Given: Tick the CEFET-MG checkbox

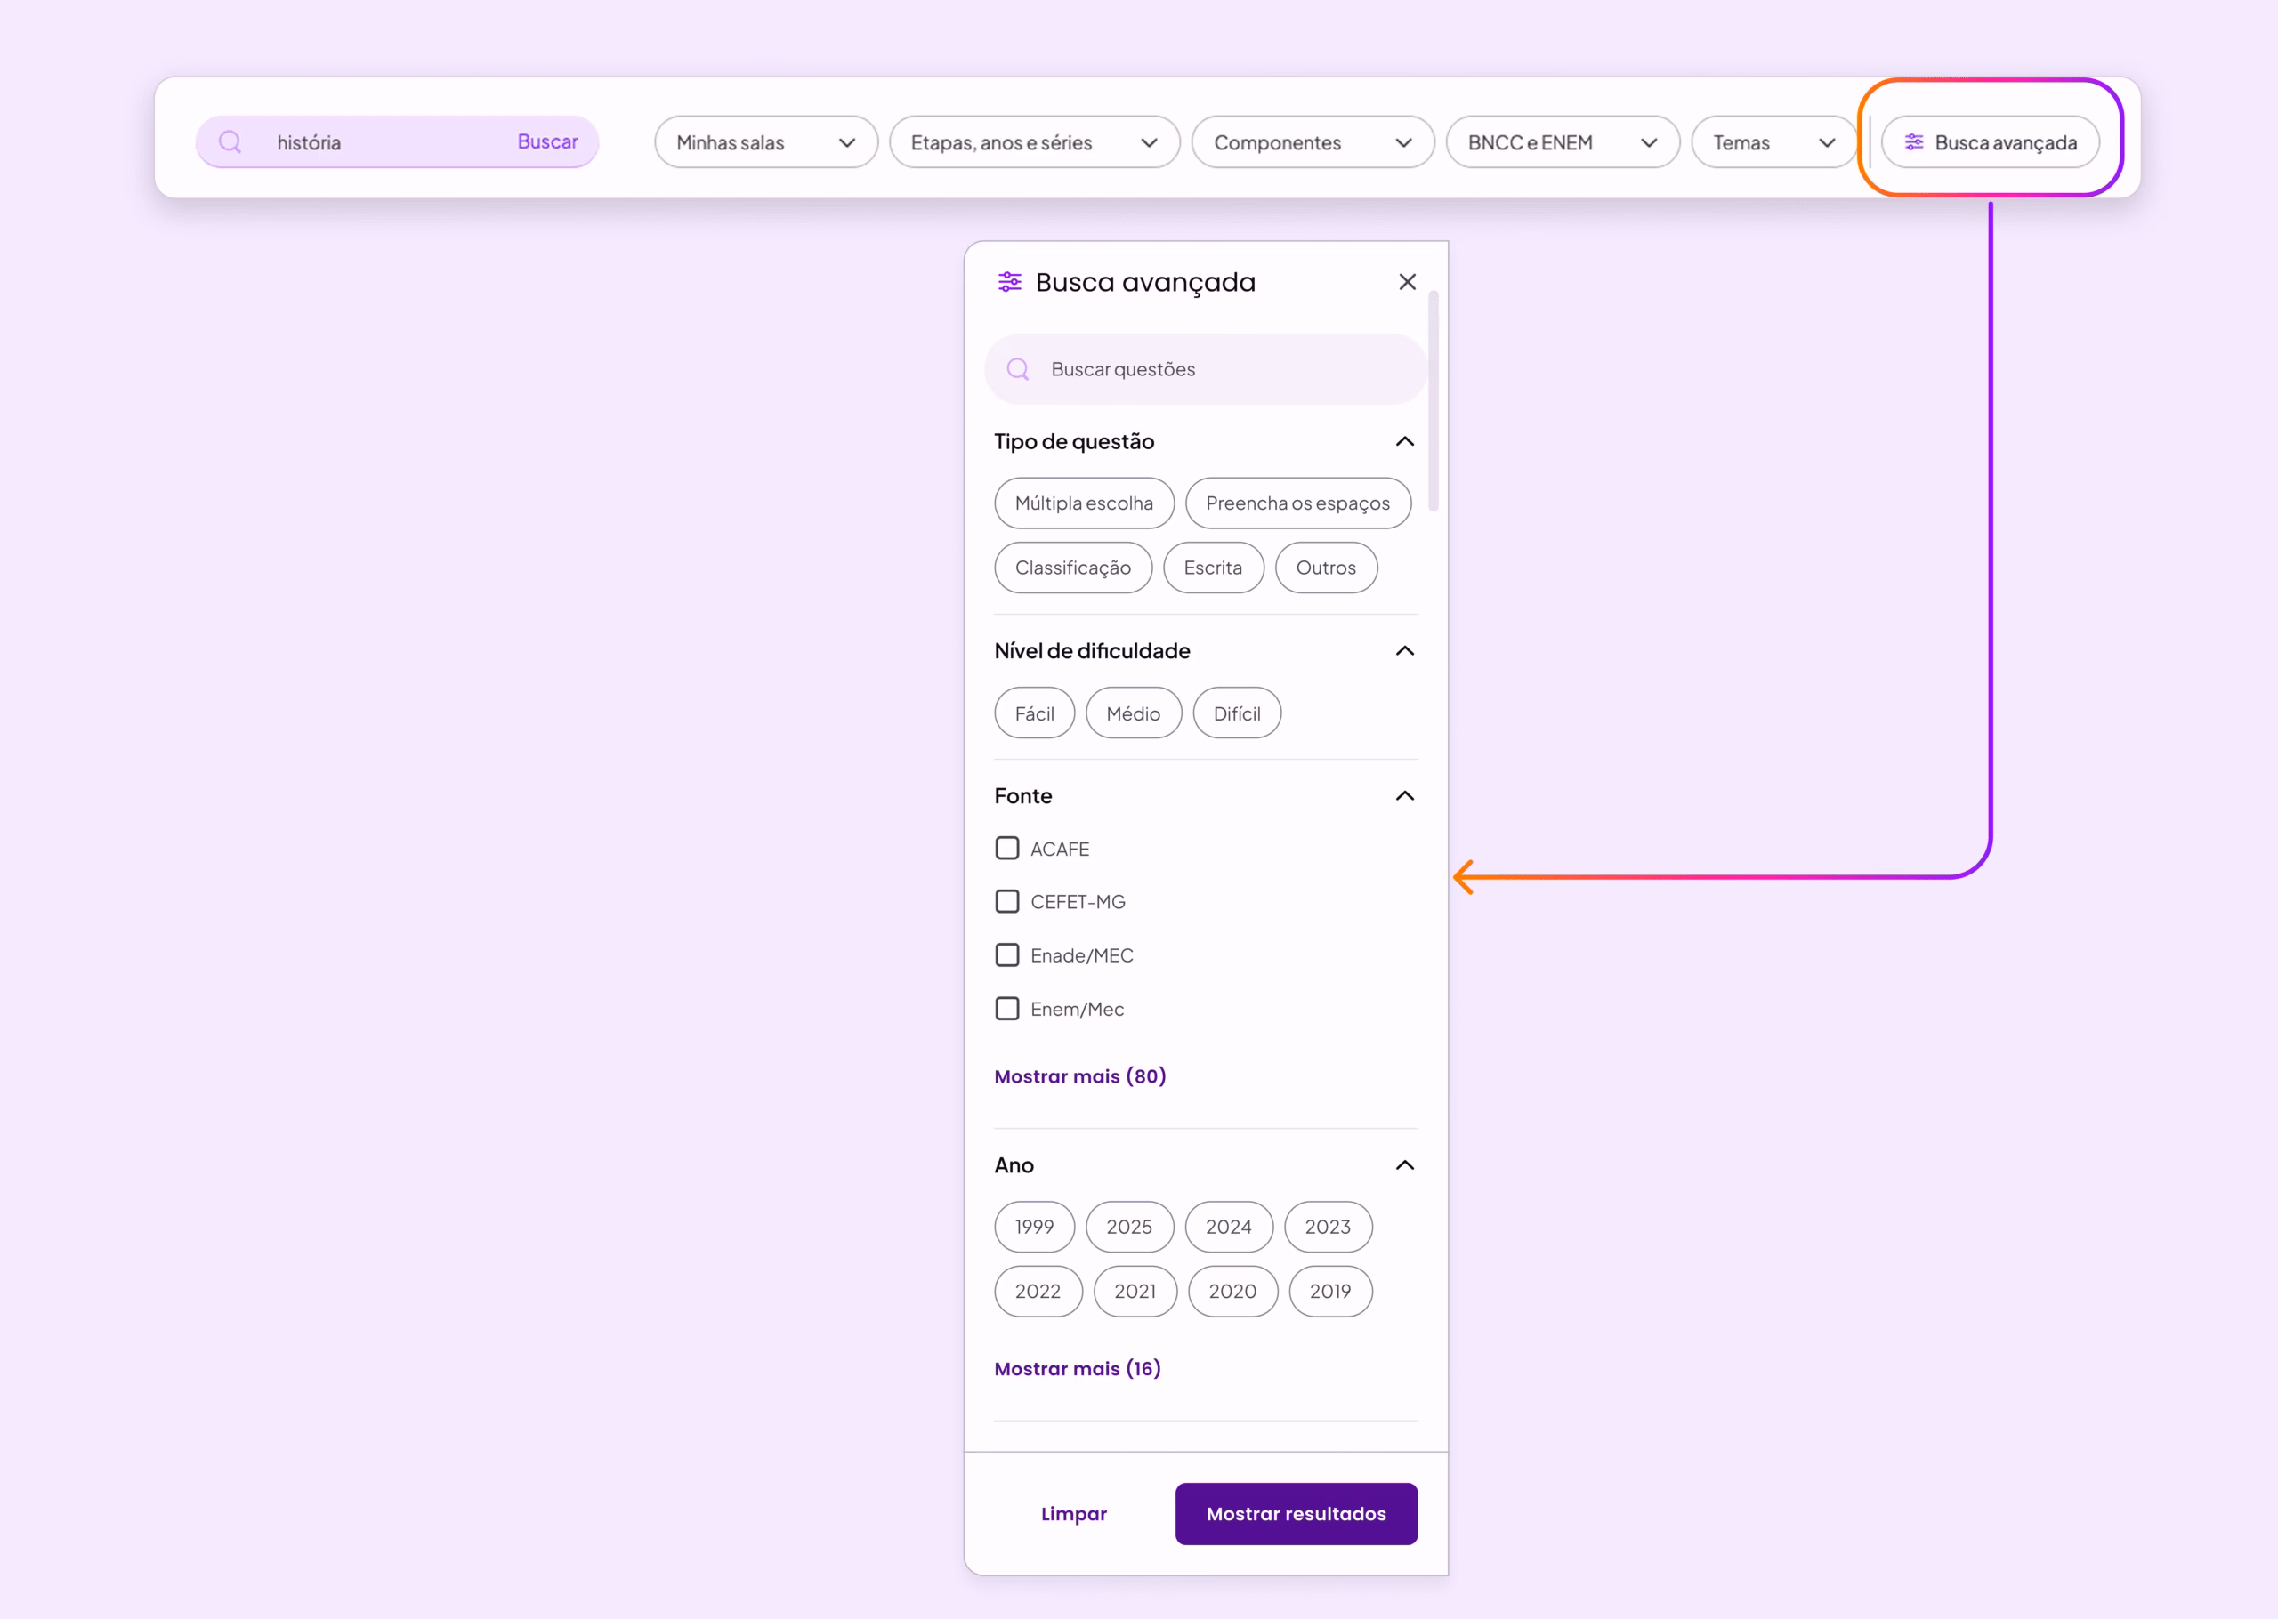Looking at the screenshot, I should click(x=1007, y=901).
